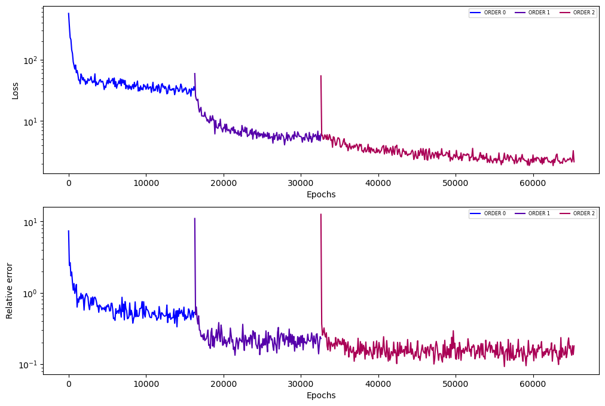Image resolution: width=605 pixels, height=406 pixels.
Task: Click the 20000 tick label under the Loss plot
Action: tap(224, 184)
